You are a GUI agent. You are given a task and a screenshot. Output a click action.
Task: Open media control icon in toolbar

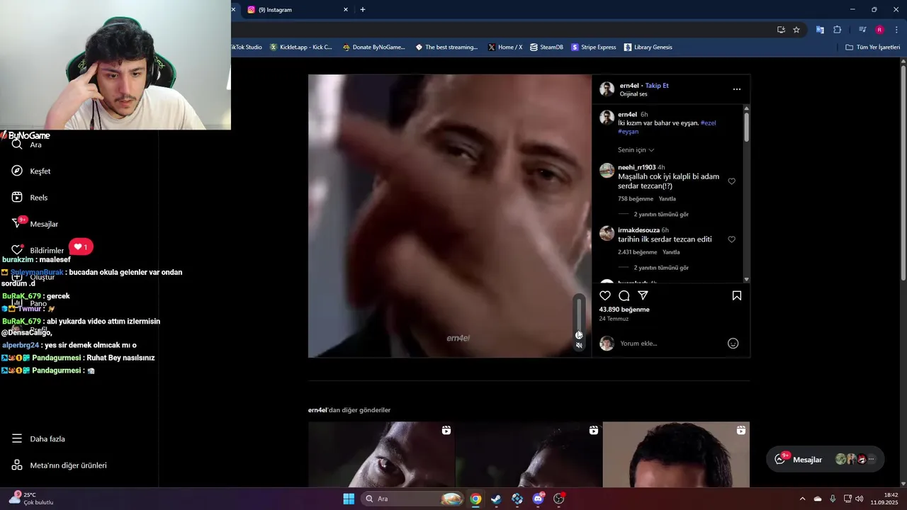point(862,30)
